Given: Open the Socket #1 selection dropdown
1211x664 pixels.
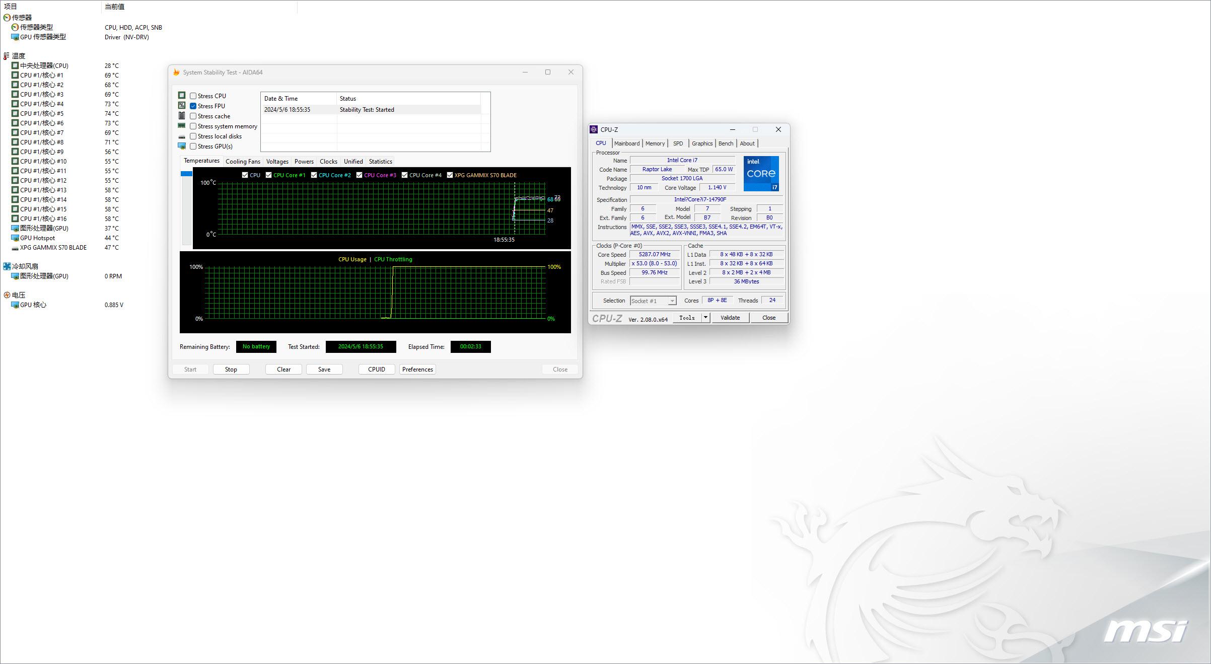Looking at the screenshot, I should [x=672, y=301].
